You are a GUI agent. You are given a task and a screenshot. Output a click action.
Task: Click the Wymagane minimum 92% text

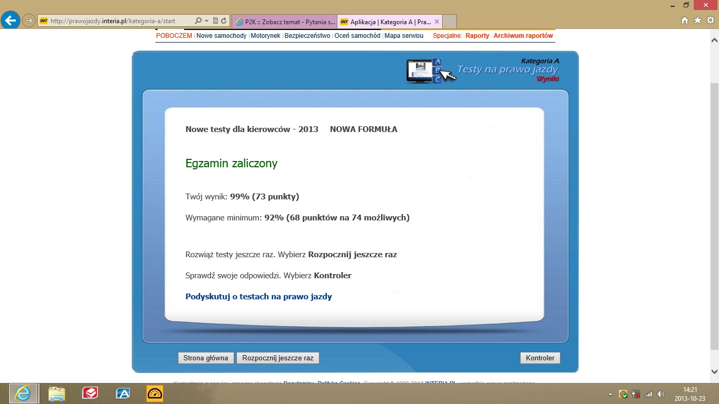[x=297, y=218]
